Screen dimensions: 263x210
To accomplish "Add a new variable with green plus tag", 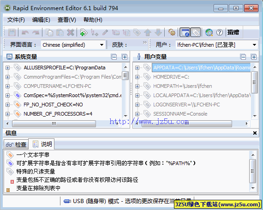I will tap(84, 32).
